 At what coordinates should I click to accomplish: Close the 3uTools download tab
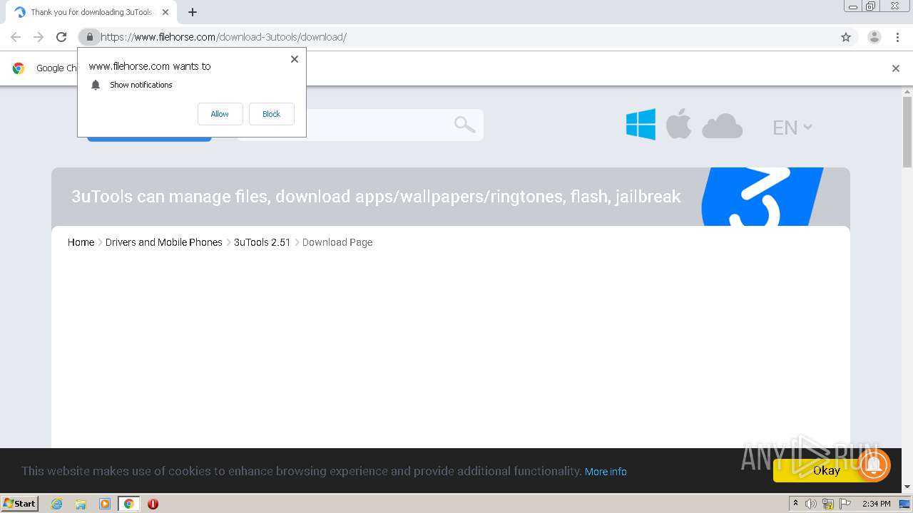[165, 12]
